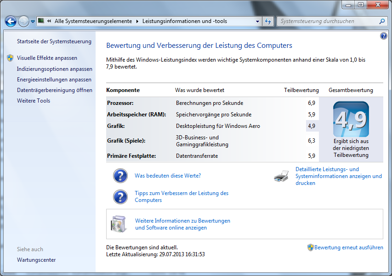Click question icon beside Was bedeuten diese Werte
This screenshot has height=276, width=392.
(120, 176)
